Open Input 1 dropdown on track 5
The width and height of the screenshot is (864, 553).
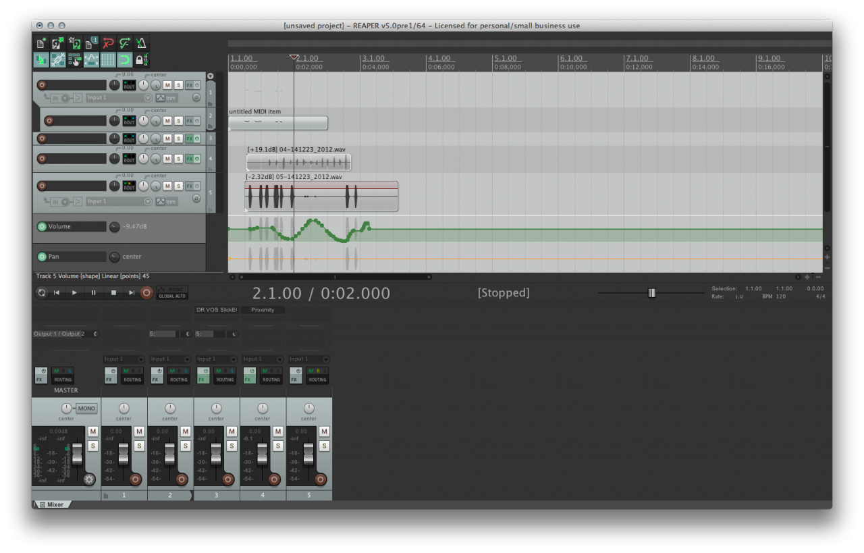[x=119, y=201]
